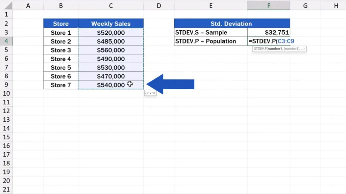Click the $560,000 cell for Store 3
Screen dimensions: 346x194
pos(110,50)
